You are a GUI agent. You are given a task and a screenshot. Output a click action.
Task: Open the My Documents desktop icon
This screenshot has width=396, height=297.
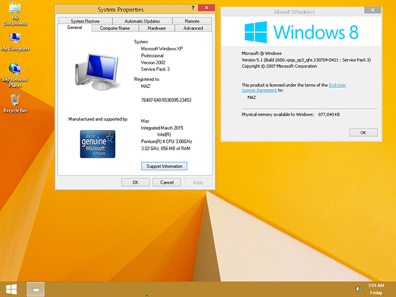click(x=15, y=14)
